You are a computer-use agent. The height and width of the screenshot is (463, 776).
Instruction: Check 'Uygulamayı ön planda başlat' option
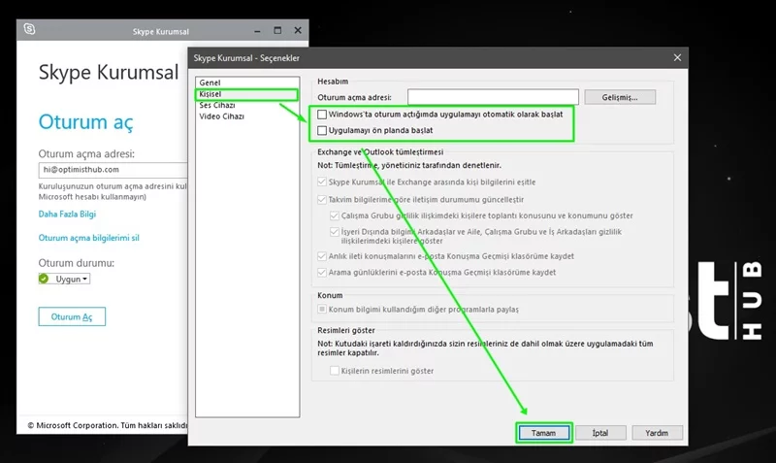pos(322,130)
